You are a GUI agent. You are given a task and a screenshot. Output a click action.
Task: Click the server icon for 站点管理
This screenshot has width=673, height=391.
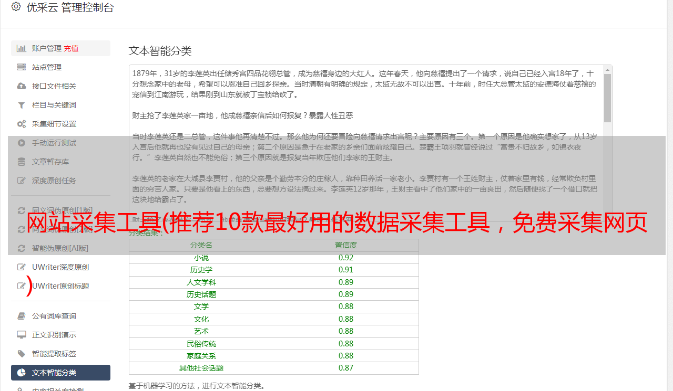[22, 67]
